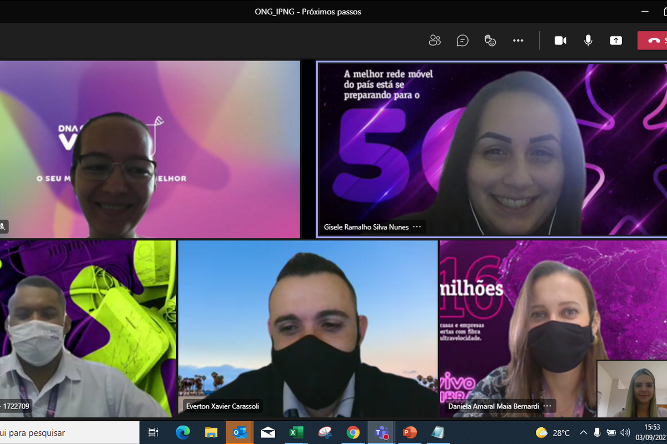Viewport: 667px width, 444px height.
Task: Open PowerPoint from the taskbar
Action: [x=410, y=432]
